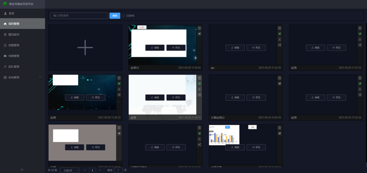Viewport: 367px width, 173px height.
Task: Click the blue 查询 search button
Action: pos(115,16)
